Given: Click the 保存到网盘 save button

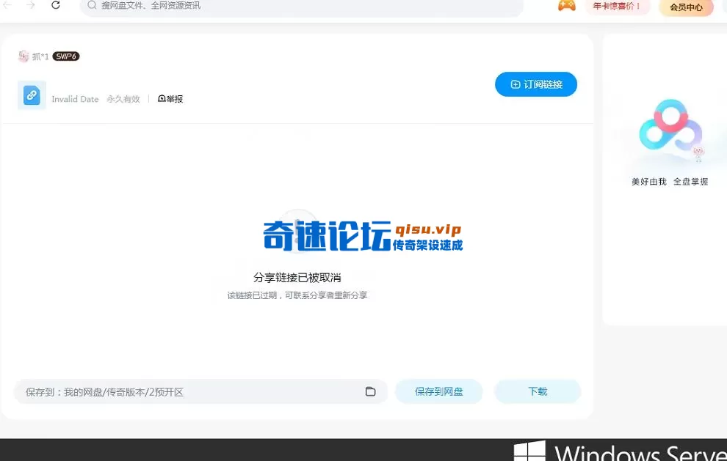Looking at the screenshot, I should coord(438,391).
